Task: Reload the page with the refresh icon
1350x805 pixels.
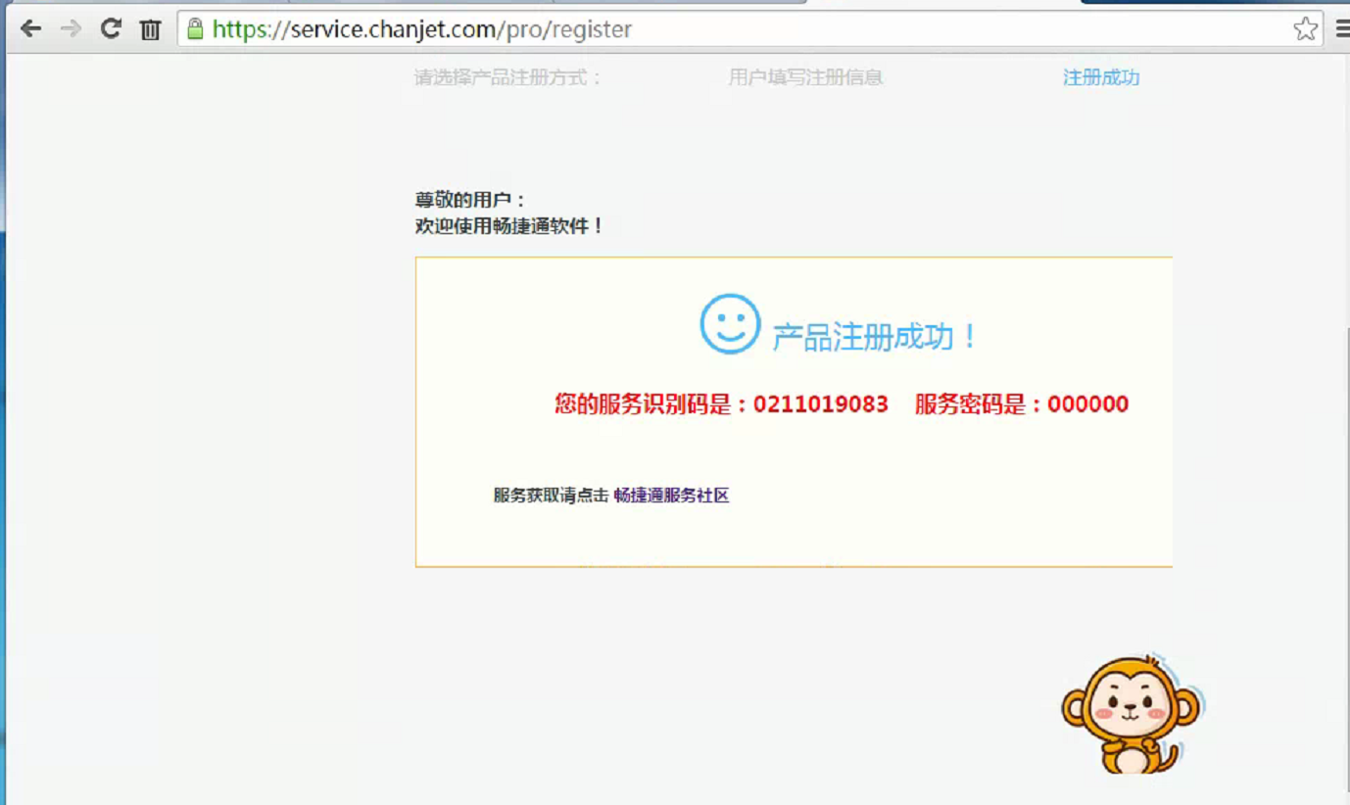Action: [111, 28]
